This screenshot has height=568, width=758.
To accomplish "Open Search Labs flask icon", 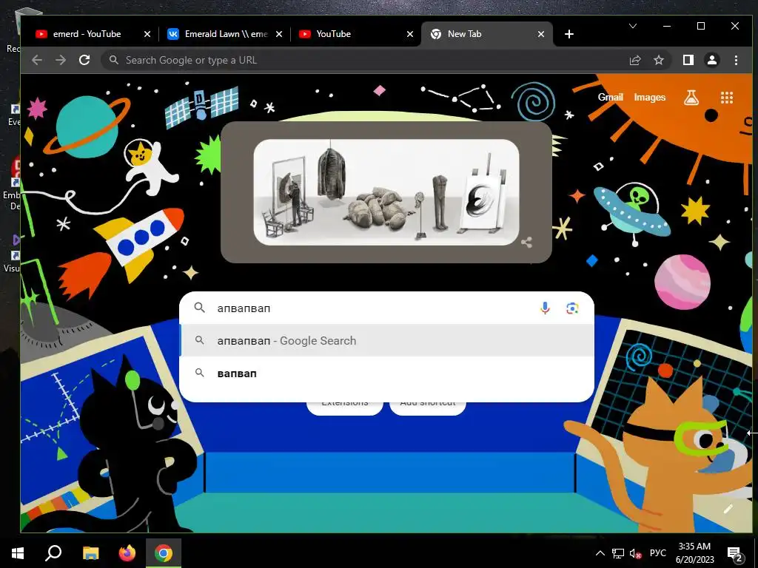I will 691,98.
